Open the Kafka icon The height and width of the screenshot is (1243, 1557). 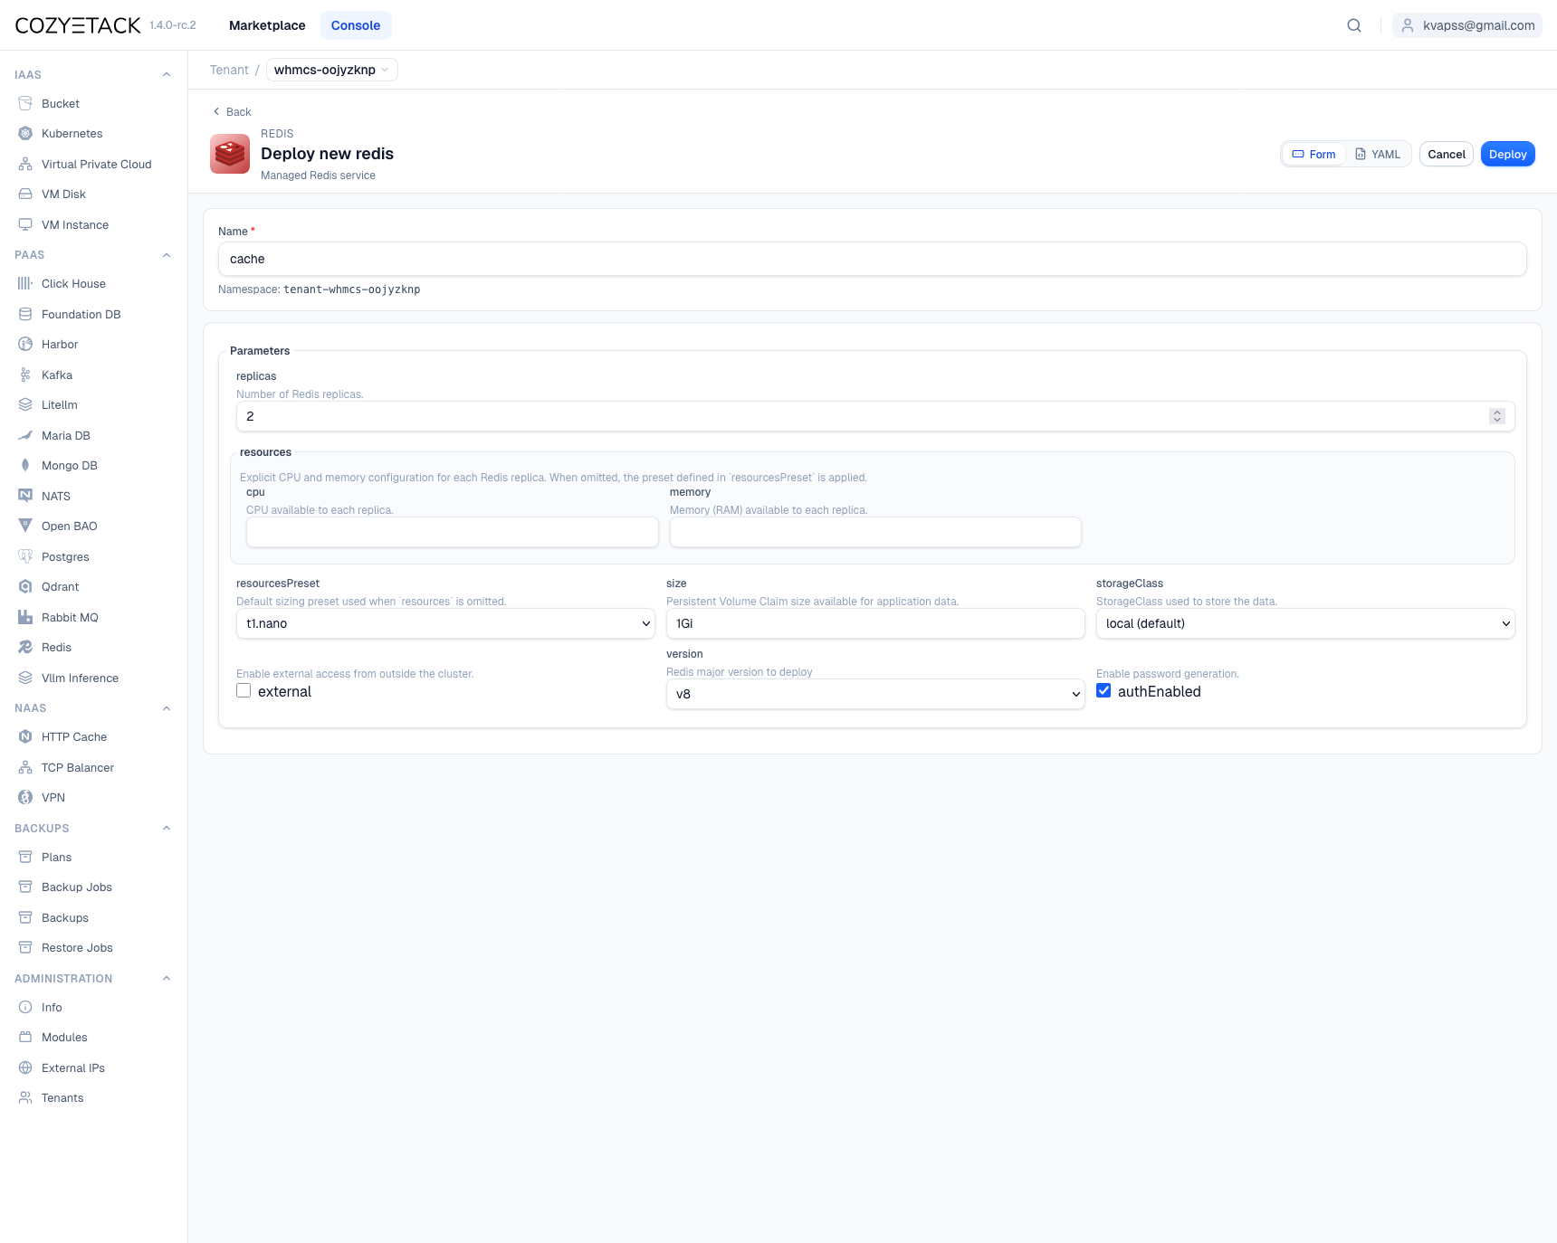(25, 375)
